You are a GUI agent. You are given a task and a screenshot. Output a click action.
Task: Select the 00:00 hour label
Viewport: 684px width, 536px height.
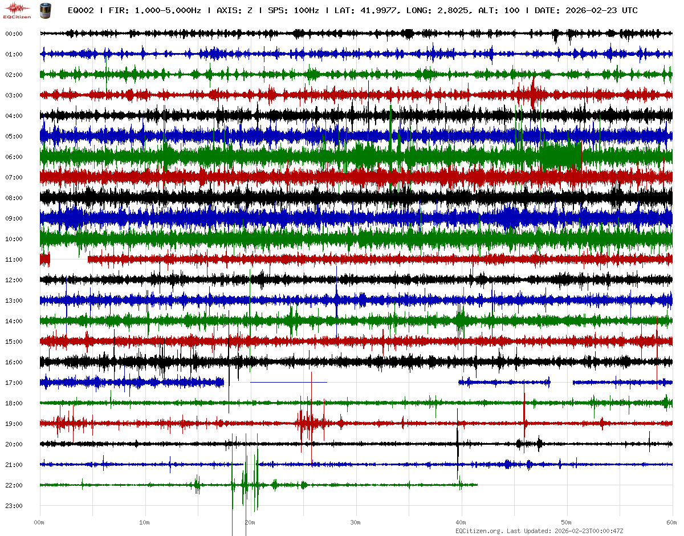tap(14, 34)
